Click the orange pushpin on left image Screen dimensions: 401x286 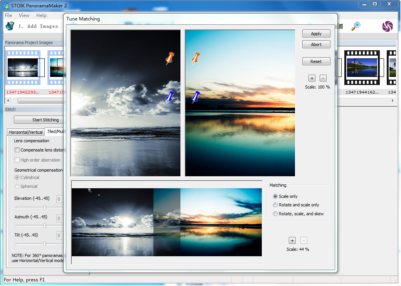[x=170, y=58]
